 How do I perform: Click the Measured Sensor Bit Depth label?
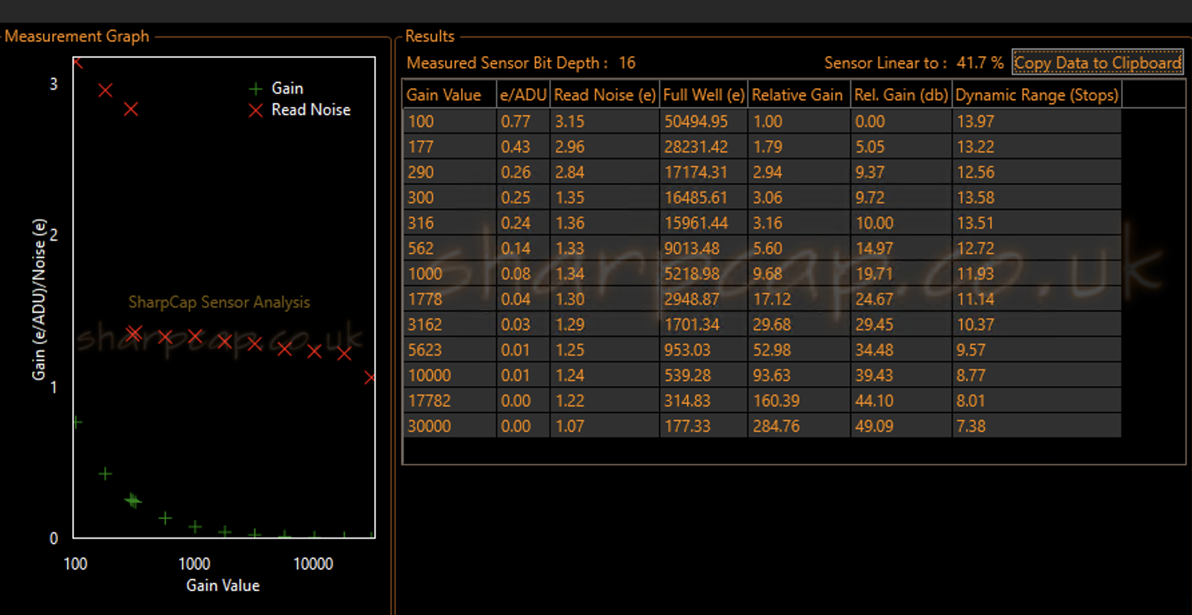[x=507, y=63]
